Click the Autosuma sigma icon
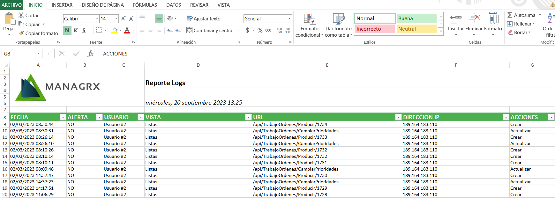 click(510, 15)
